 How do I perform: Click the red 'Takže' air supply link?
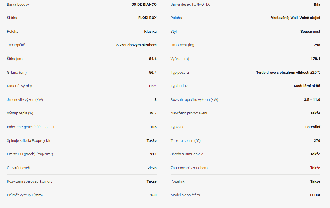315,168
